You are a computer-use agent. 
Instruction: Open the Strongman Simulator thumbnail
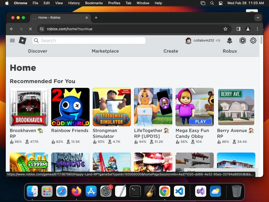pos(112,107)
